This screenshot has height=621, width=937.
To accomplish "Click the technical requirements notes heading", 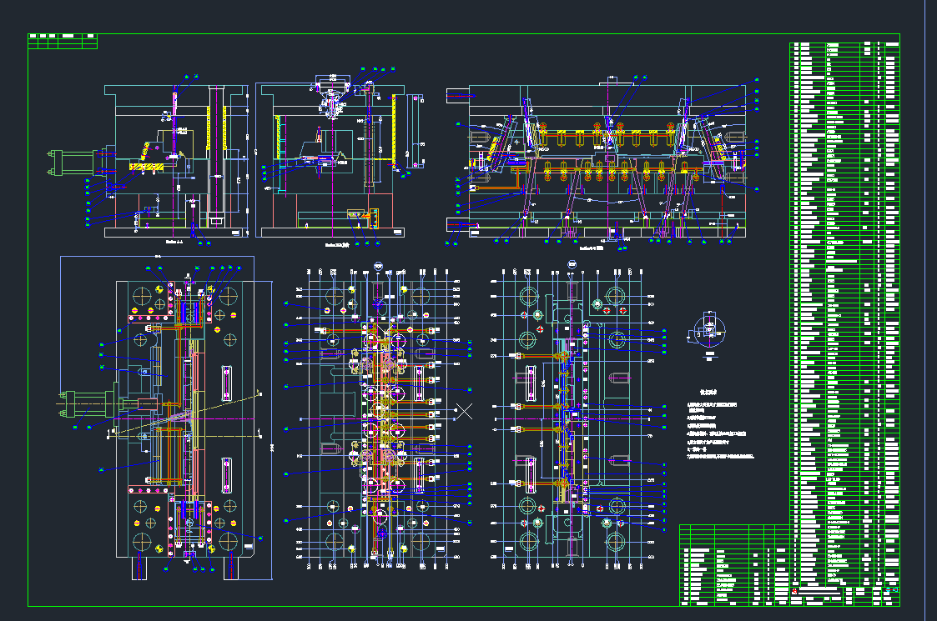I will [x=709, y=391].
